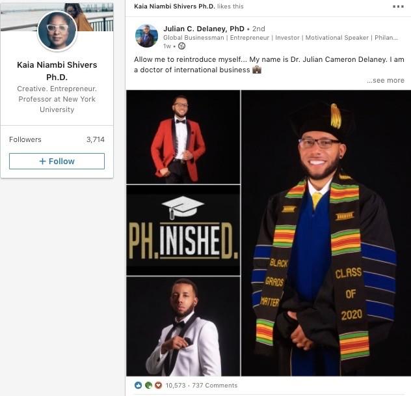411x396 pixels.
Task: Open the white tuxedo photo
Action: pos(183,326)
